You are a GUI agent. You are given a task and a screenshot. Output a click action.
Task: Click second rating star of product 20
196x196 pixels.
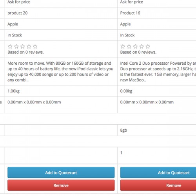coord(16,47)
